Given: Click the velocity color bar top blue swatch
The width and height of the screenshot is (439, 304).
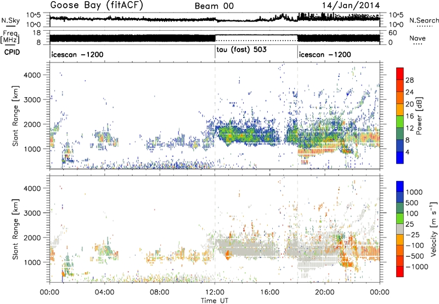Looking at the screenshot, I should tap(400, 186).
